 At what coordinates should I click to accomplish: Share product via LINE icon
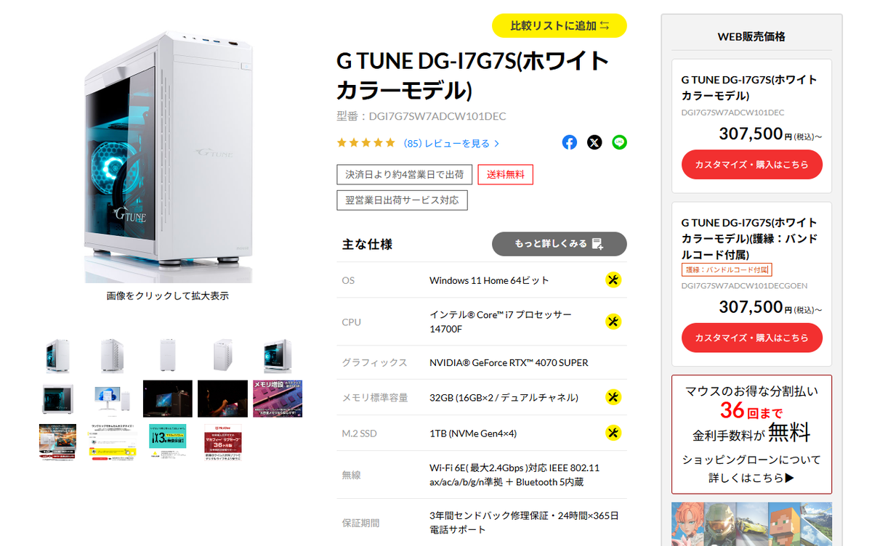[x=619, y=142]
